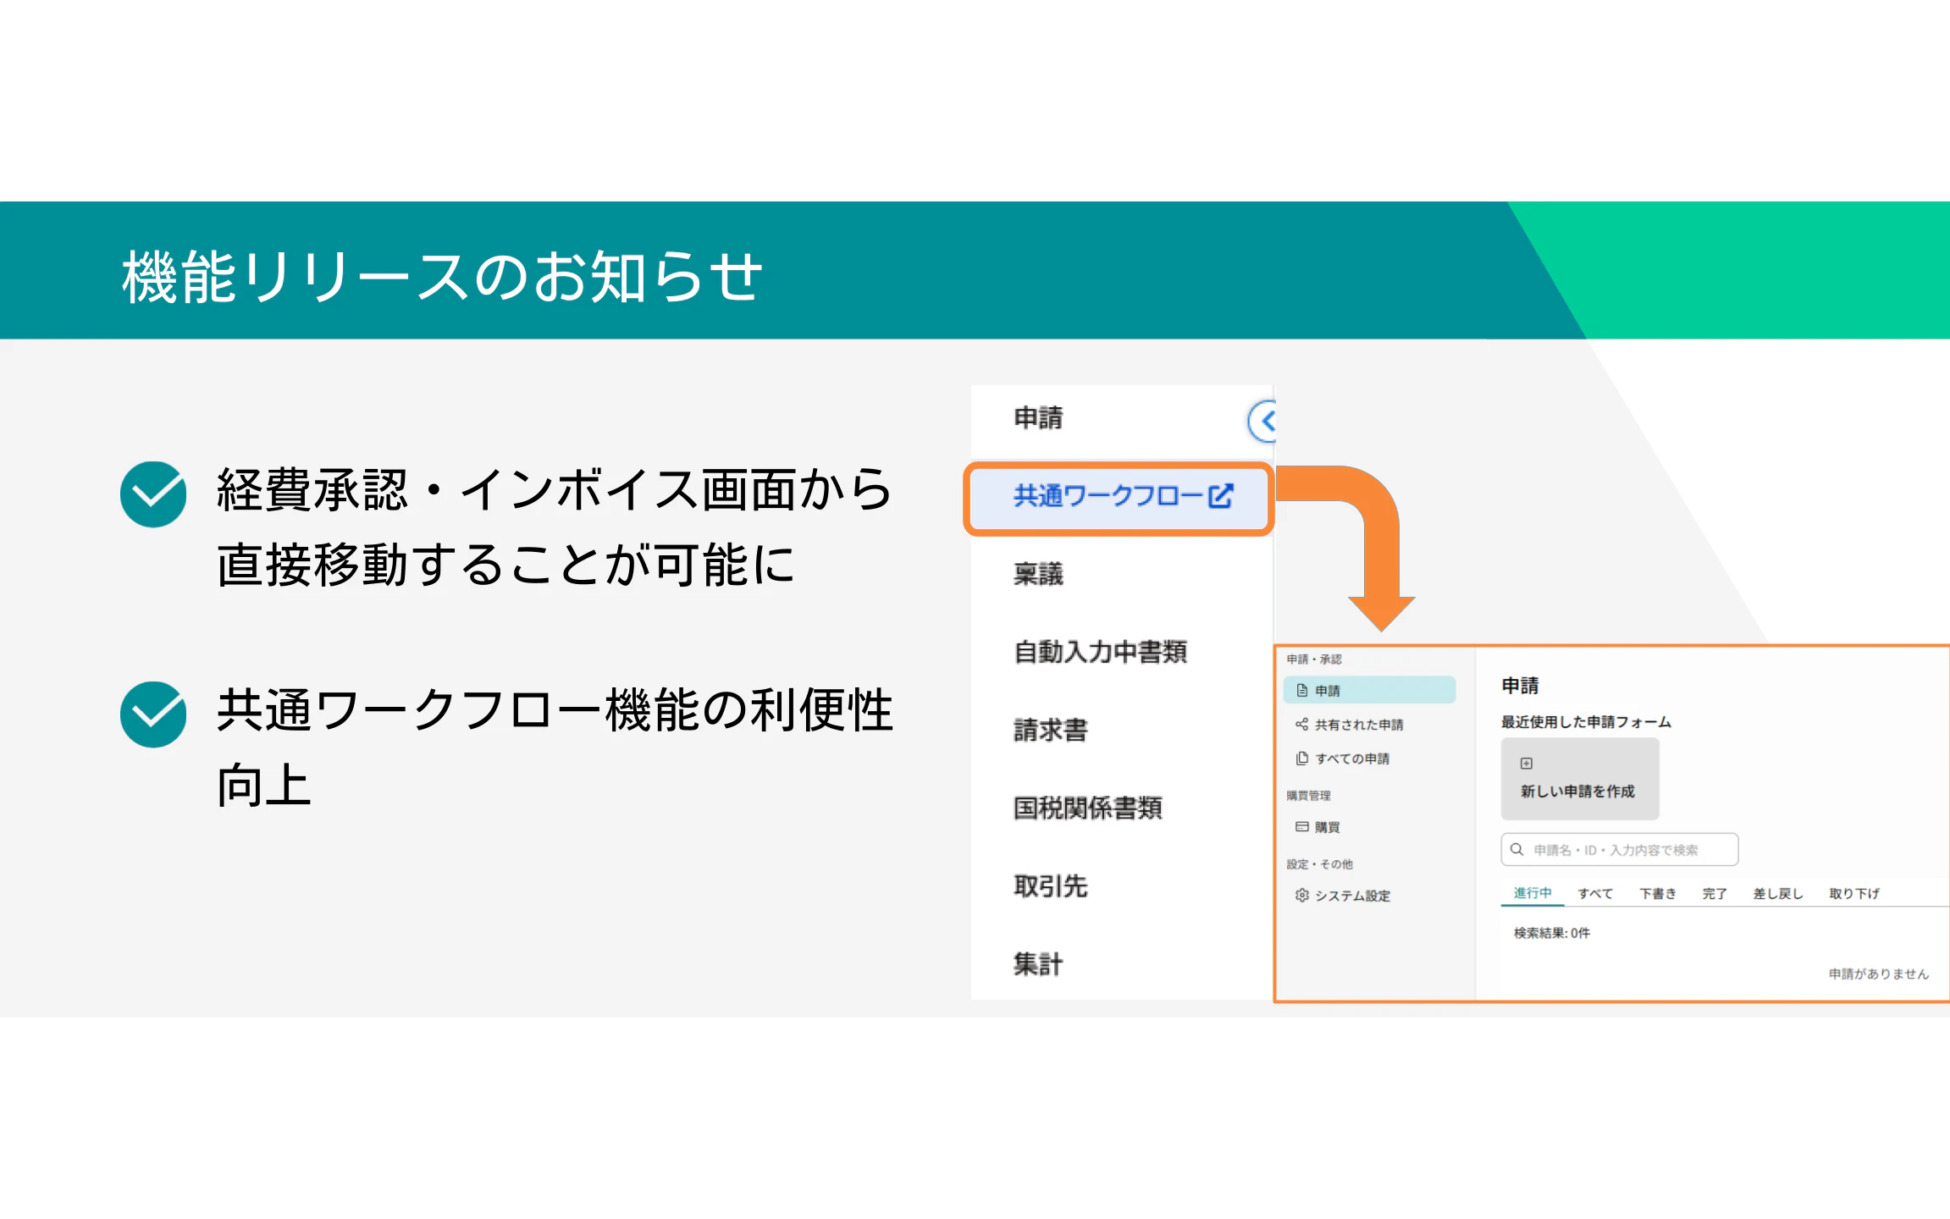This screenshot has width=1950, height=1219.
Task: Click the card icon next to 購買
Action: (1302, 827)
